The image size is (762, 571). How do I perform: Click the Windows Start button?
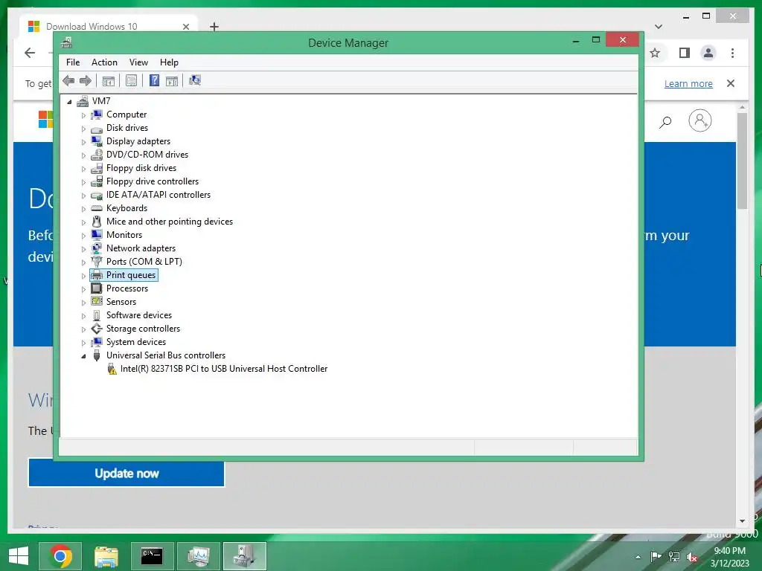(x=19, y=556)
